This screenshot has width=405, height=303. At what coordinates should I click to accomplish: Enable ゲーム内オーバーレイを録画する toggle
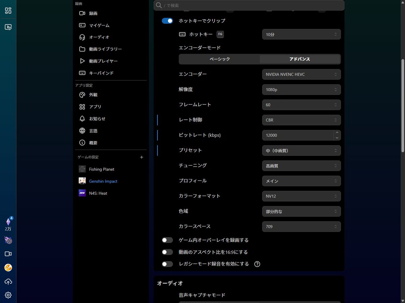[168, 240]
